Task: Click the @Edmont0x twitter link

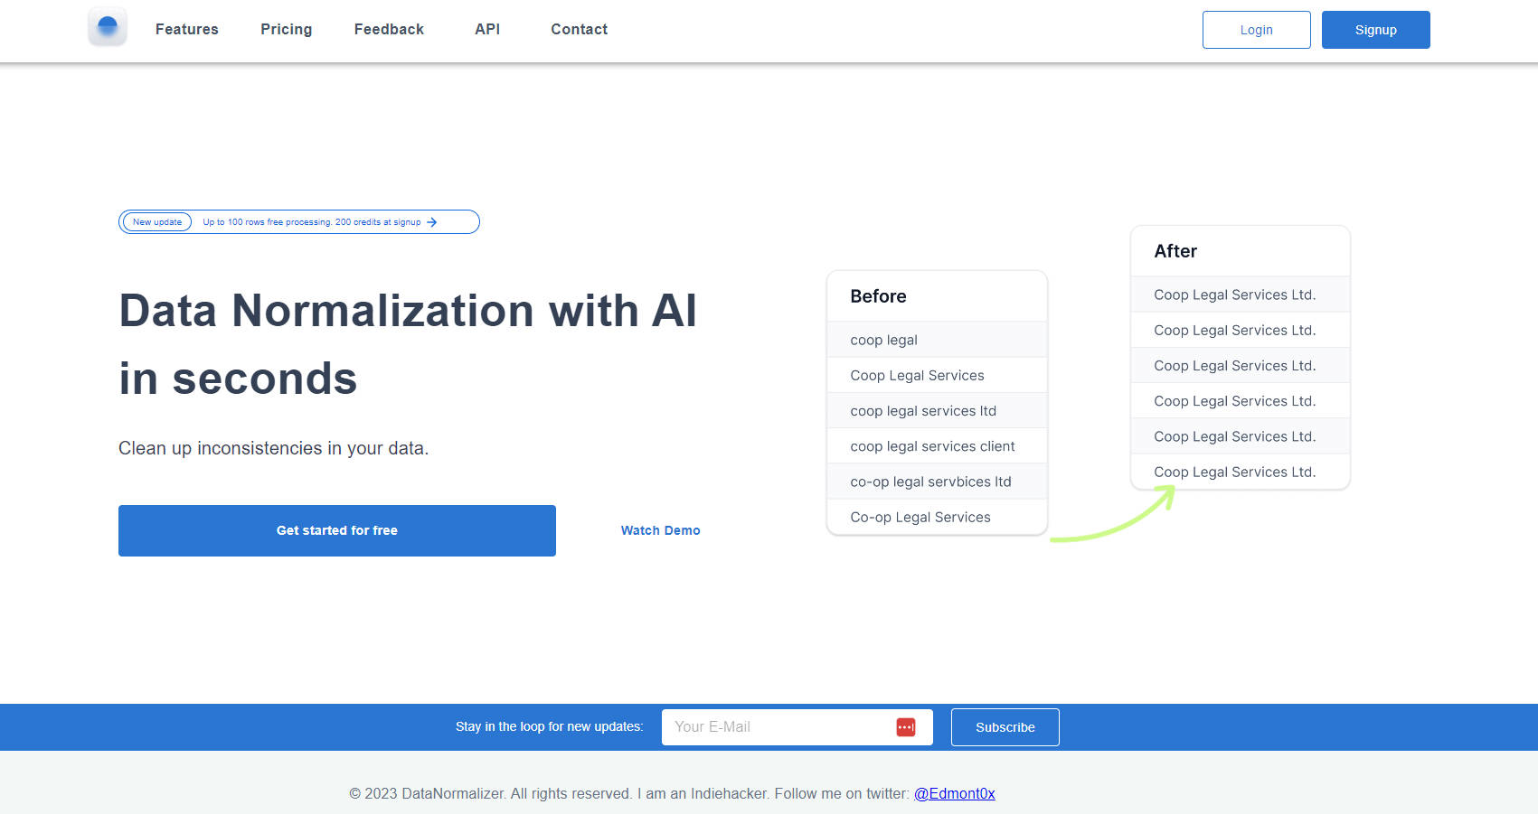Action: coord(955,793)
